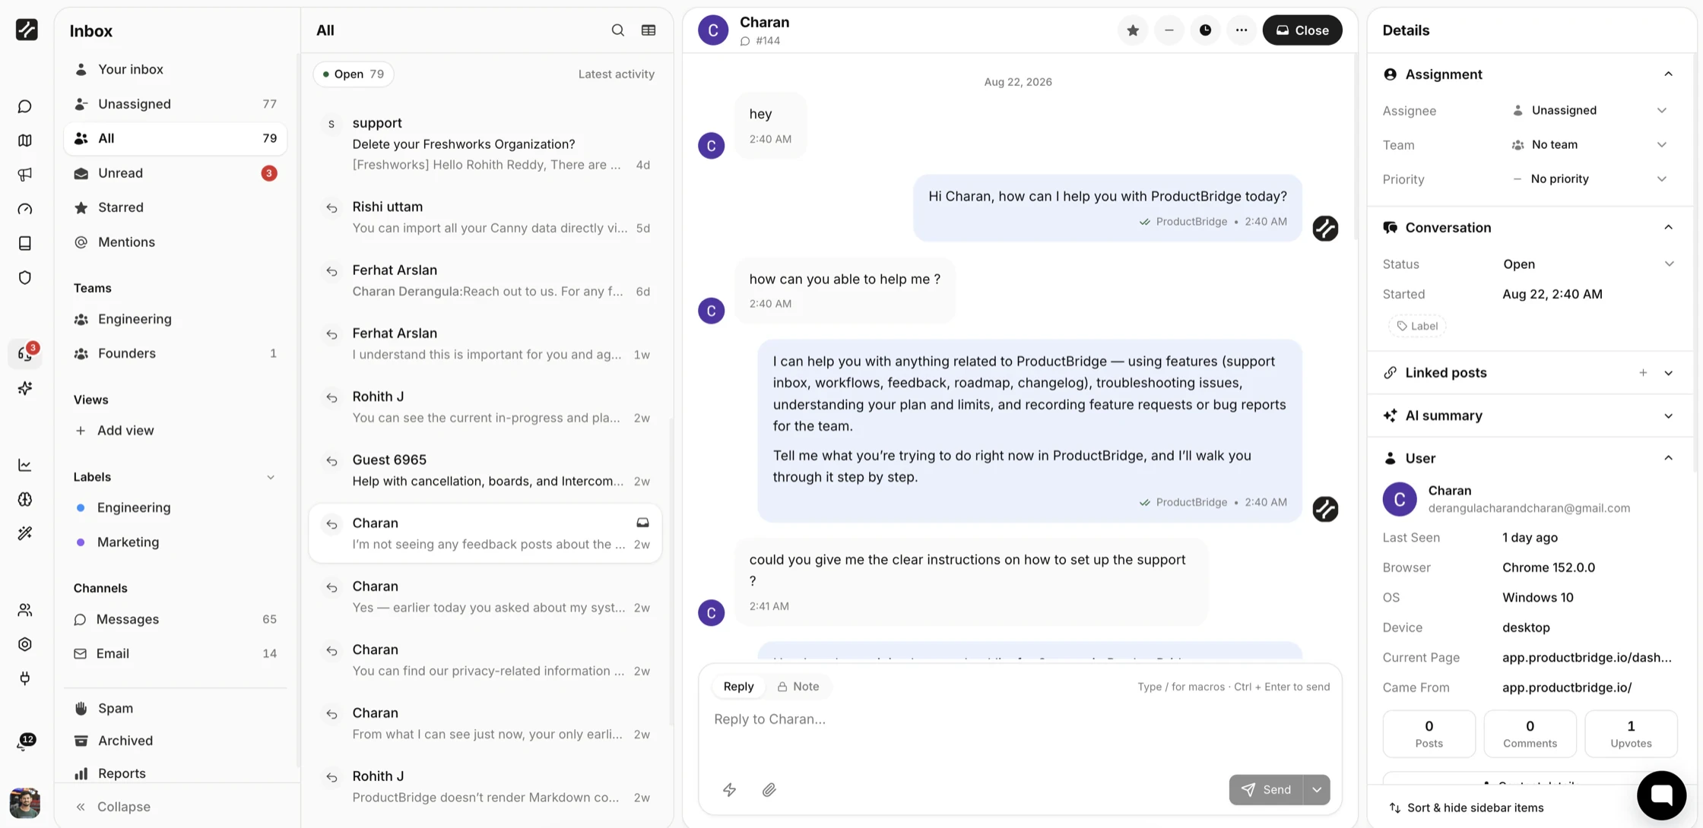This screenshot has width=1703, height=828.
Task: Open the Messages channel
Action: (x=176, y=619)
